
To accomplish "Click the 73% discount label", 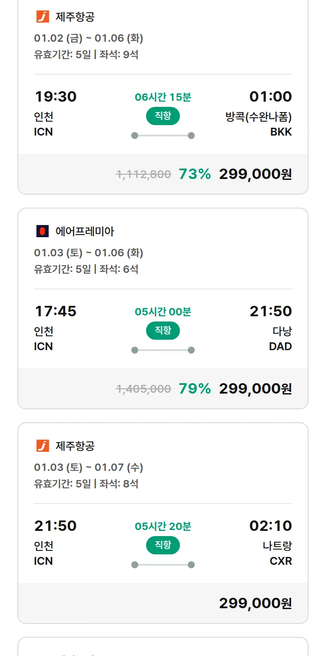I will (x=195, y=174).
